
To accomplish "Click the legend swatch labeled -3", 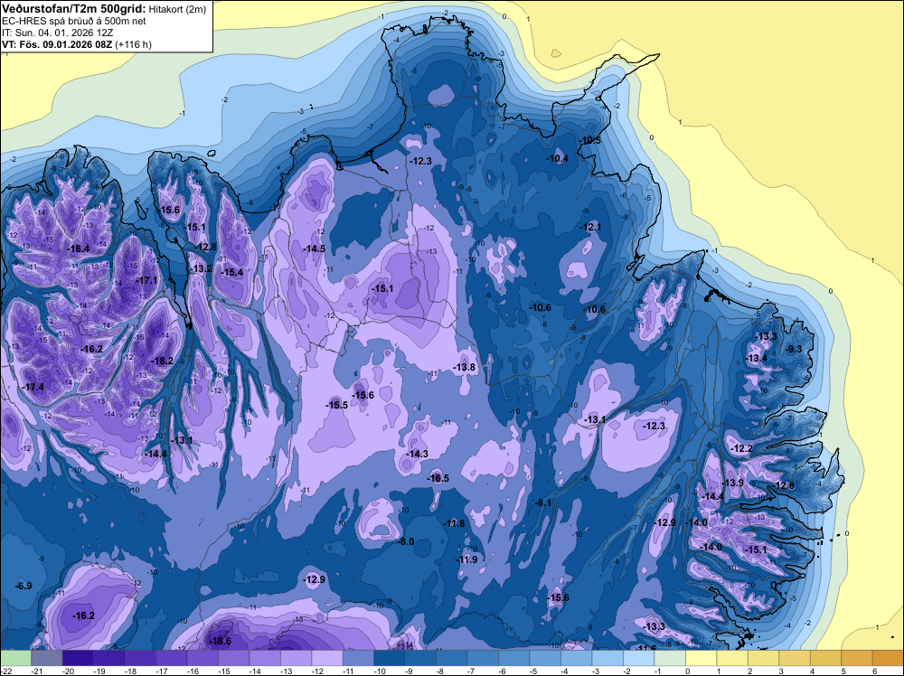I will [607, 658].
